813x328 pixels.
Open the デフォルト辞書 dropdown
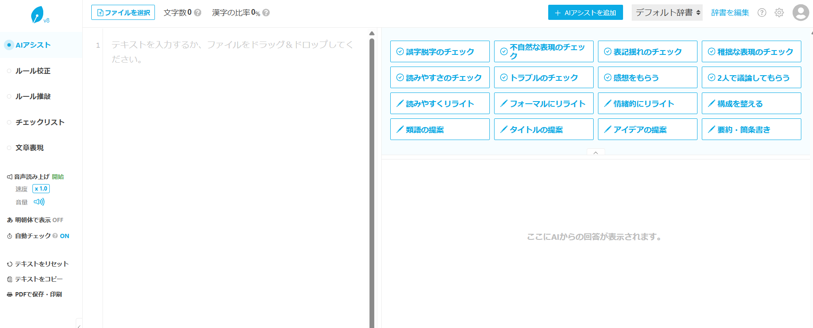(667, 13)
